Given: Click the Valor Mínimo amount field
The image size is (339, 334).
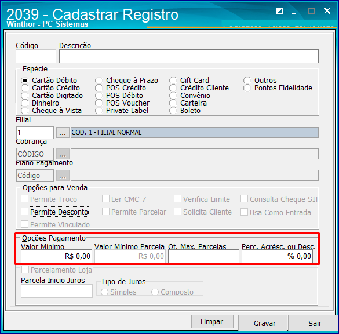Looking at the screenshot, I should [56, 256].
